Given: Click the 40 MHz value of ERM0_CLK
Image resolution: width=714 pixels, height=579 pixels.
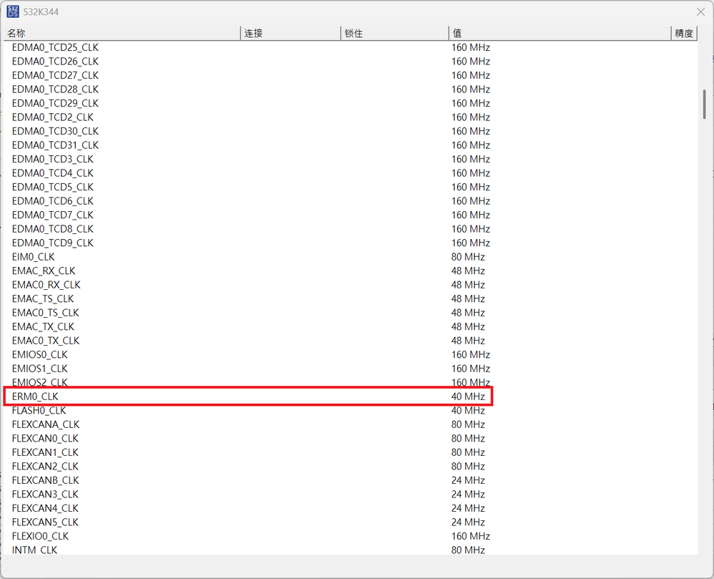Looking at the screenshot, I should click(x=468, y=396).
